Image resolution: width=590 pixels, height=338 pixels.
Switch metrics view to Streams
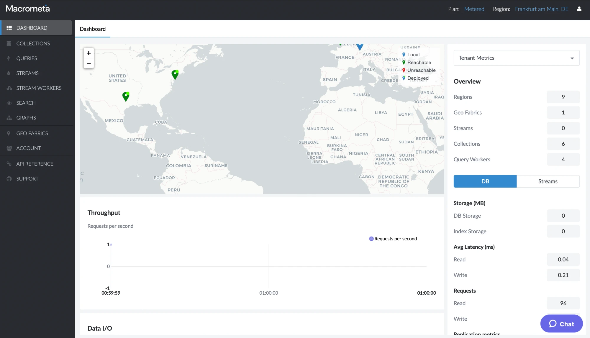click(x=548, y=181)
